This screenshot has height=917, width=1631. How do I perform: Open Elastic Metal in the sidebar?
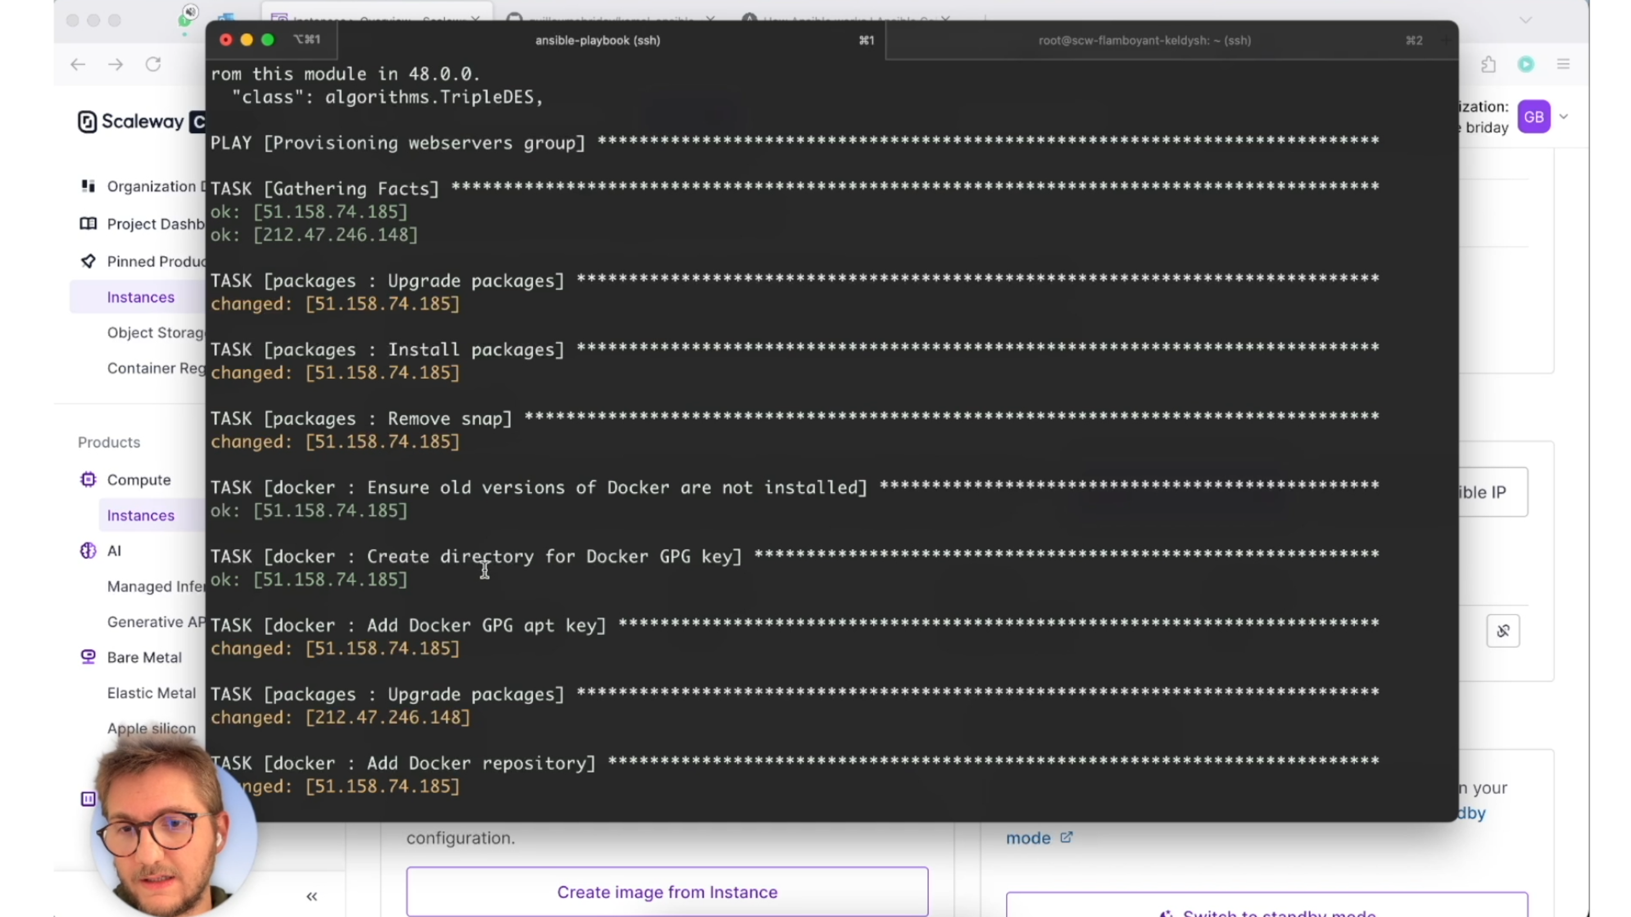click(x=151, y=693)
